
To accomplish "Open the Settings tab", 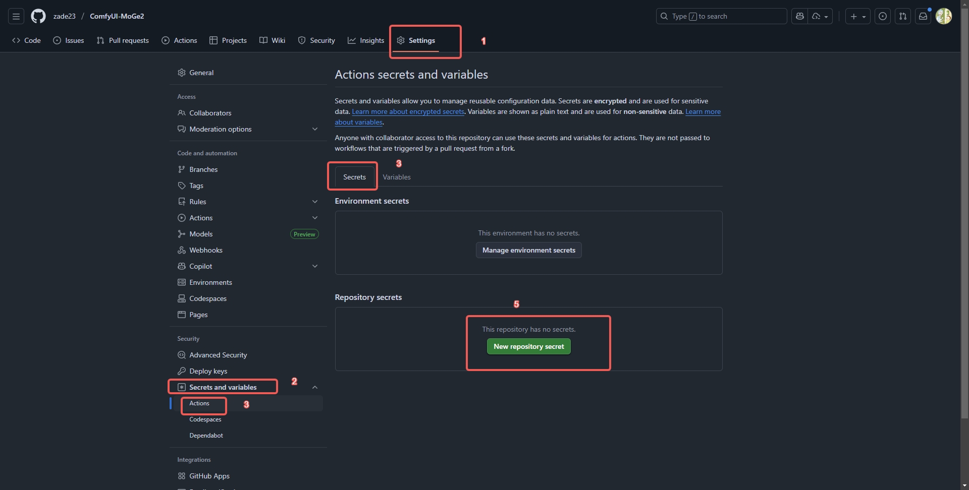I will [416, 40].
